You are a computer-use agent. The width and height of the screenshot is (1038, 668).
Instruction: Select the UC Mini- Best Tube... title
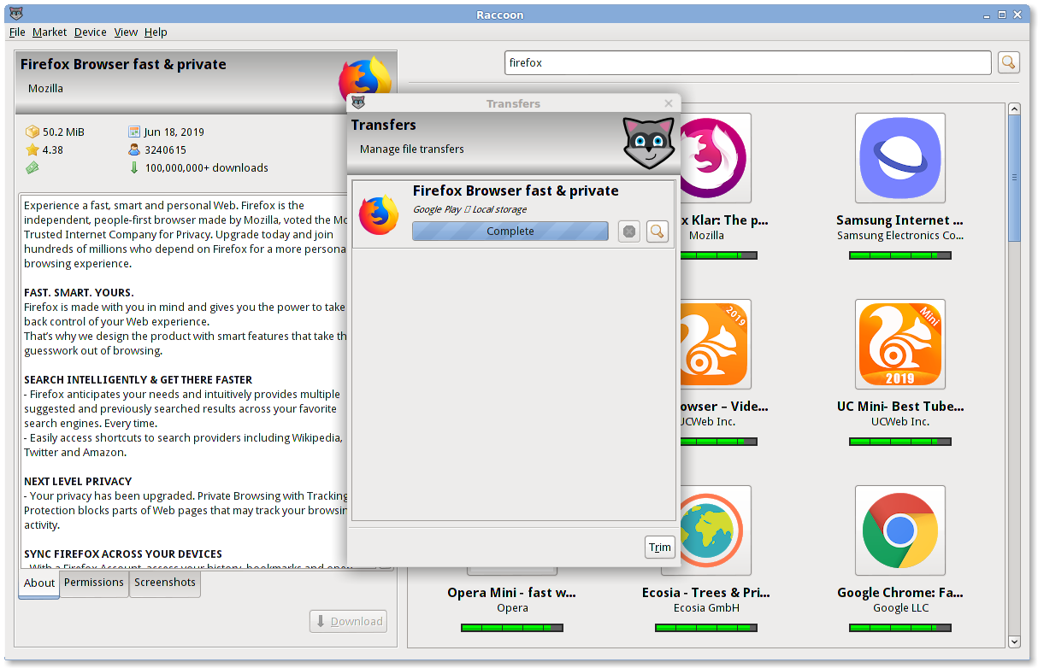900,407
